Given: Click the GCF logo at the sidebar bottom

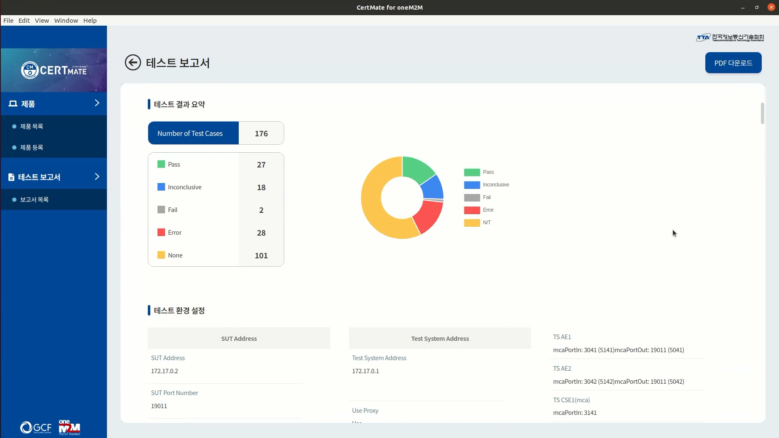Looking at the screenshot, I should (36, 427).
